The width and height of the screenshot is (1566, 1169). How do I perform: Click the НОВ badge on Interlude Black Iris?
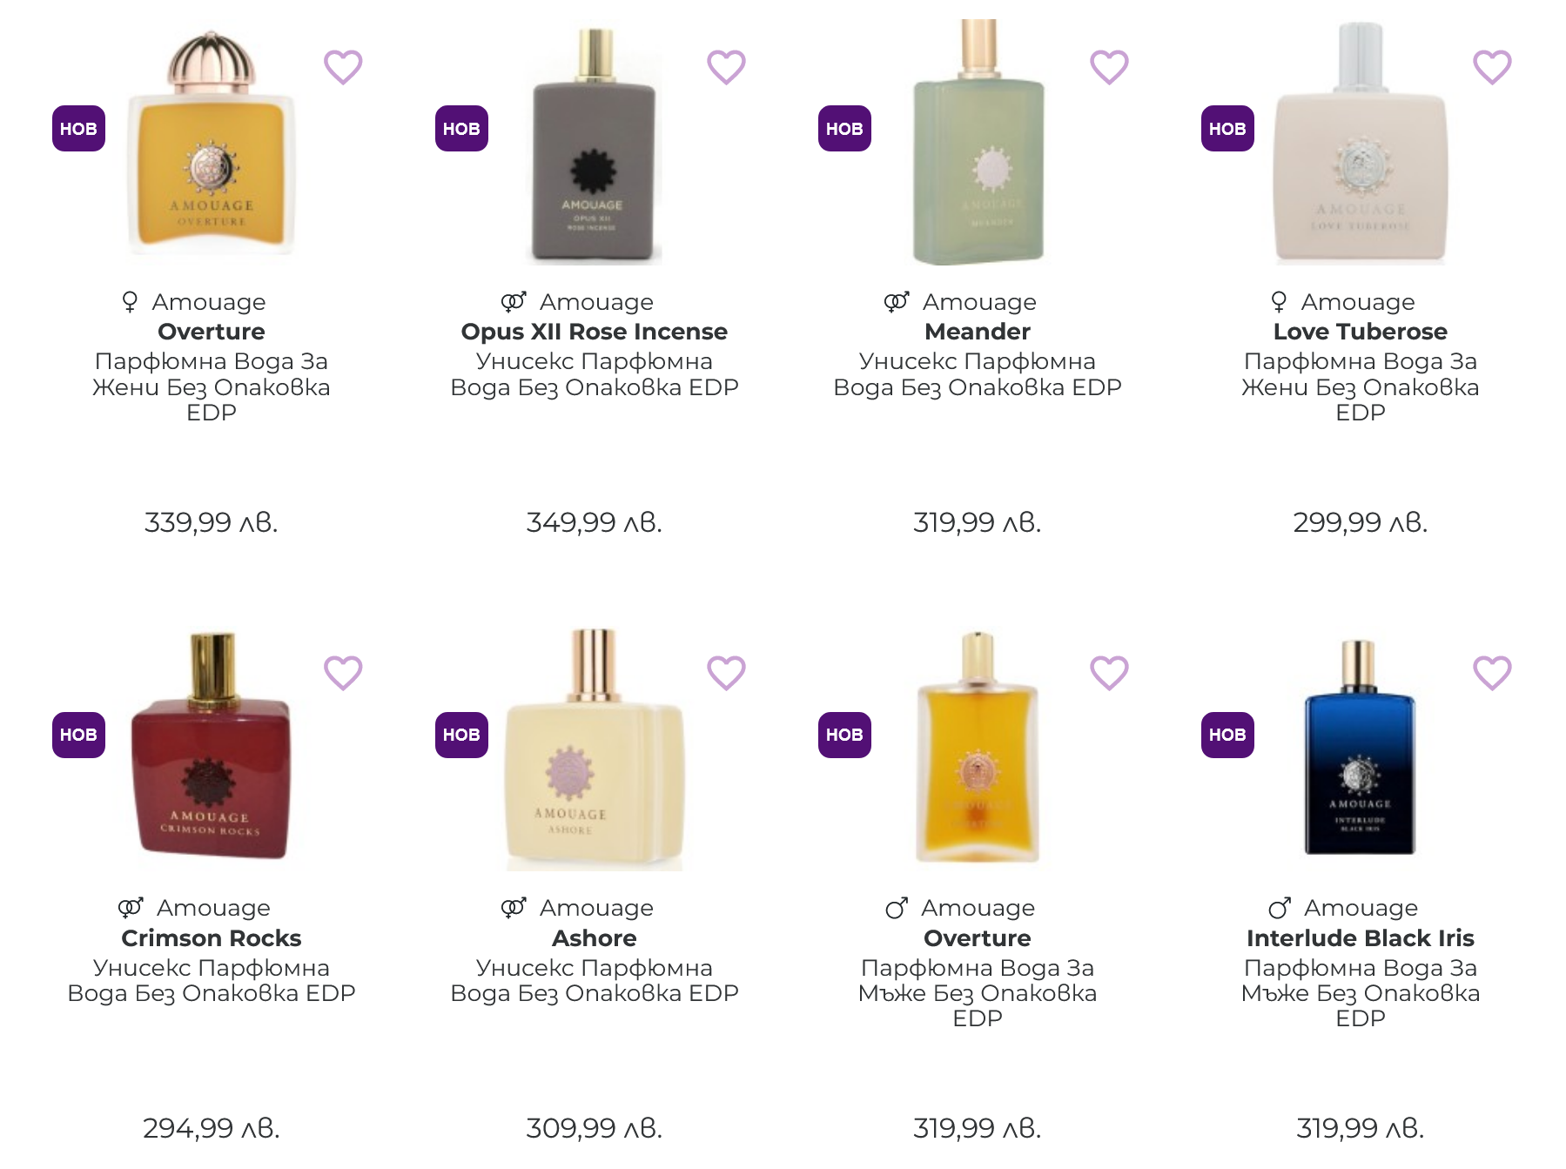1227,735
